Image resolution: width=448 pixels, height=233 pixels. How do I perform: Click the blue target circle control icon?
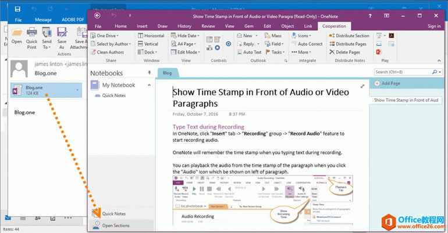(228, 44)
